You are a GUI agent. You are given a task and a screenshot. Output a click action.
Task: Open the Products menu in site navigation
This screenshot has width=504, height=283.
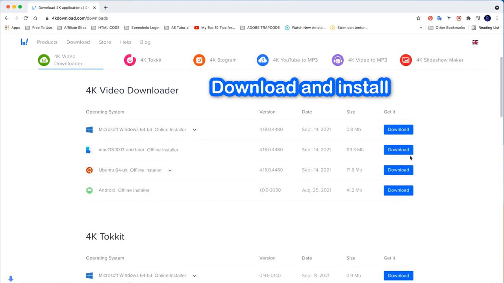pyautogui.click(x=47, y=42)
